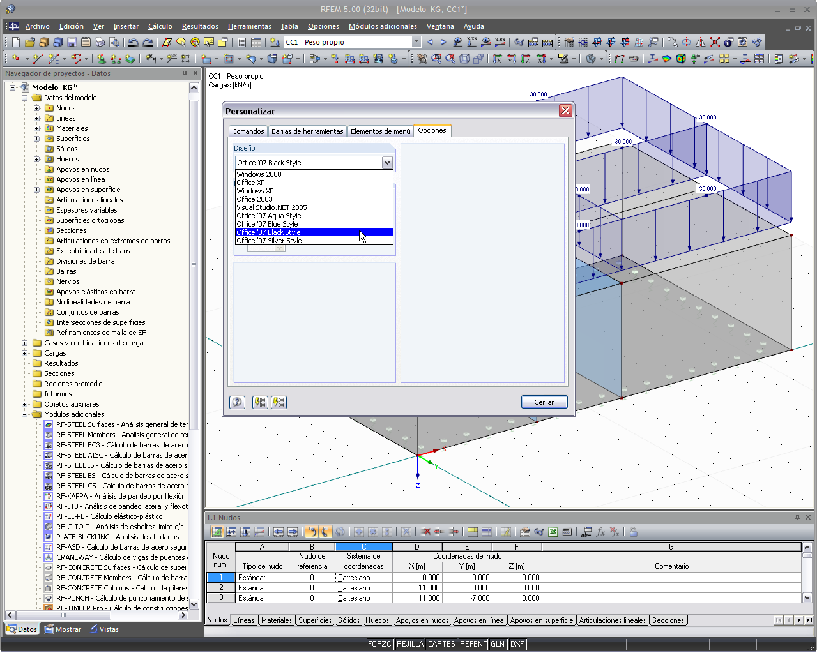The image size is (817, 653).
Task: Click the Export to Excel table icon
Action: 553,532
